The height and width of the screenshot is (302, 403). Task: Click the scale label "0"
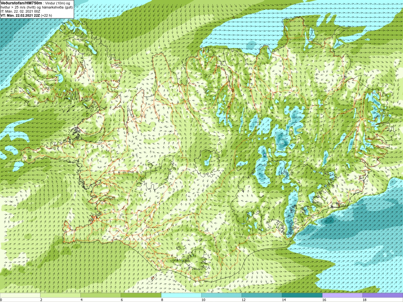coord(1,300)
